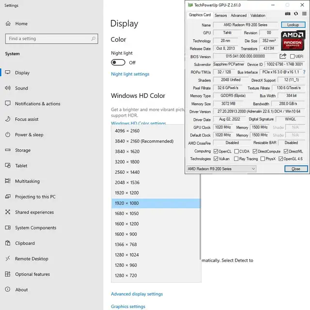Screen dimensions: 310x310
Task: Click the BIOS export share icon
Action: (283, 56)
